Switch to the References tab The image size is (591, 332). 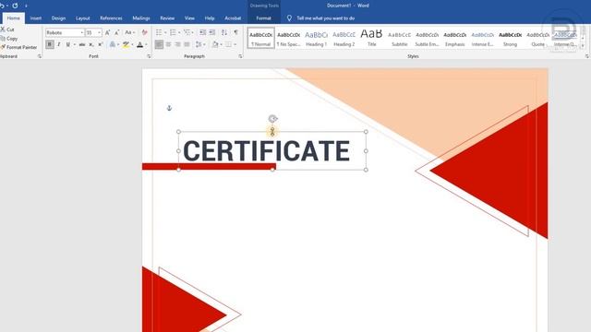pos(111,18)
